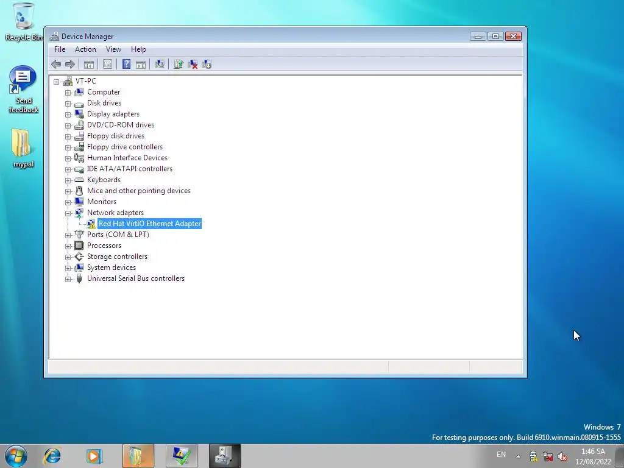
Task: Collapse the VT-PC root node
Action: tap(57, 82)
